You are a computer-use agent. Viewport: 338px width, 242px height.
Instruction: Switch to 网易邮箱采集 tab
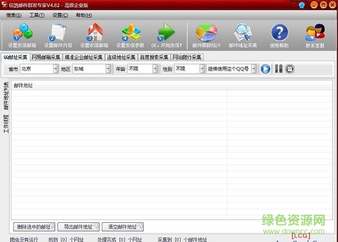tap(46, 58)
